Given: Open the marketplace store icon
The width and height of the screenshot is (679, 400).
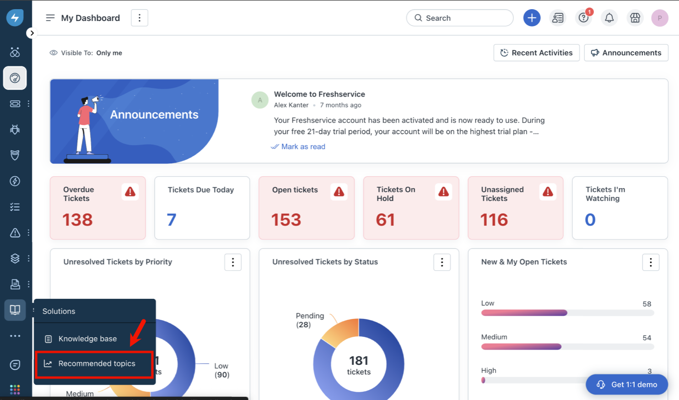Looking at the screenshot, I should 635,18.
